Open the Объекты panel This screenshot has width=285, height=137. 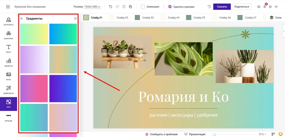click(x=9, y=63)
